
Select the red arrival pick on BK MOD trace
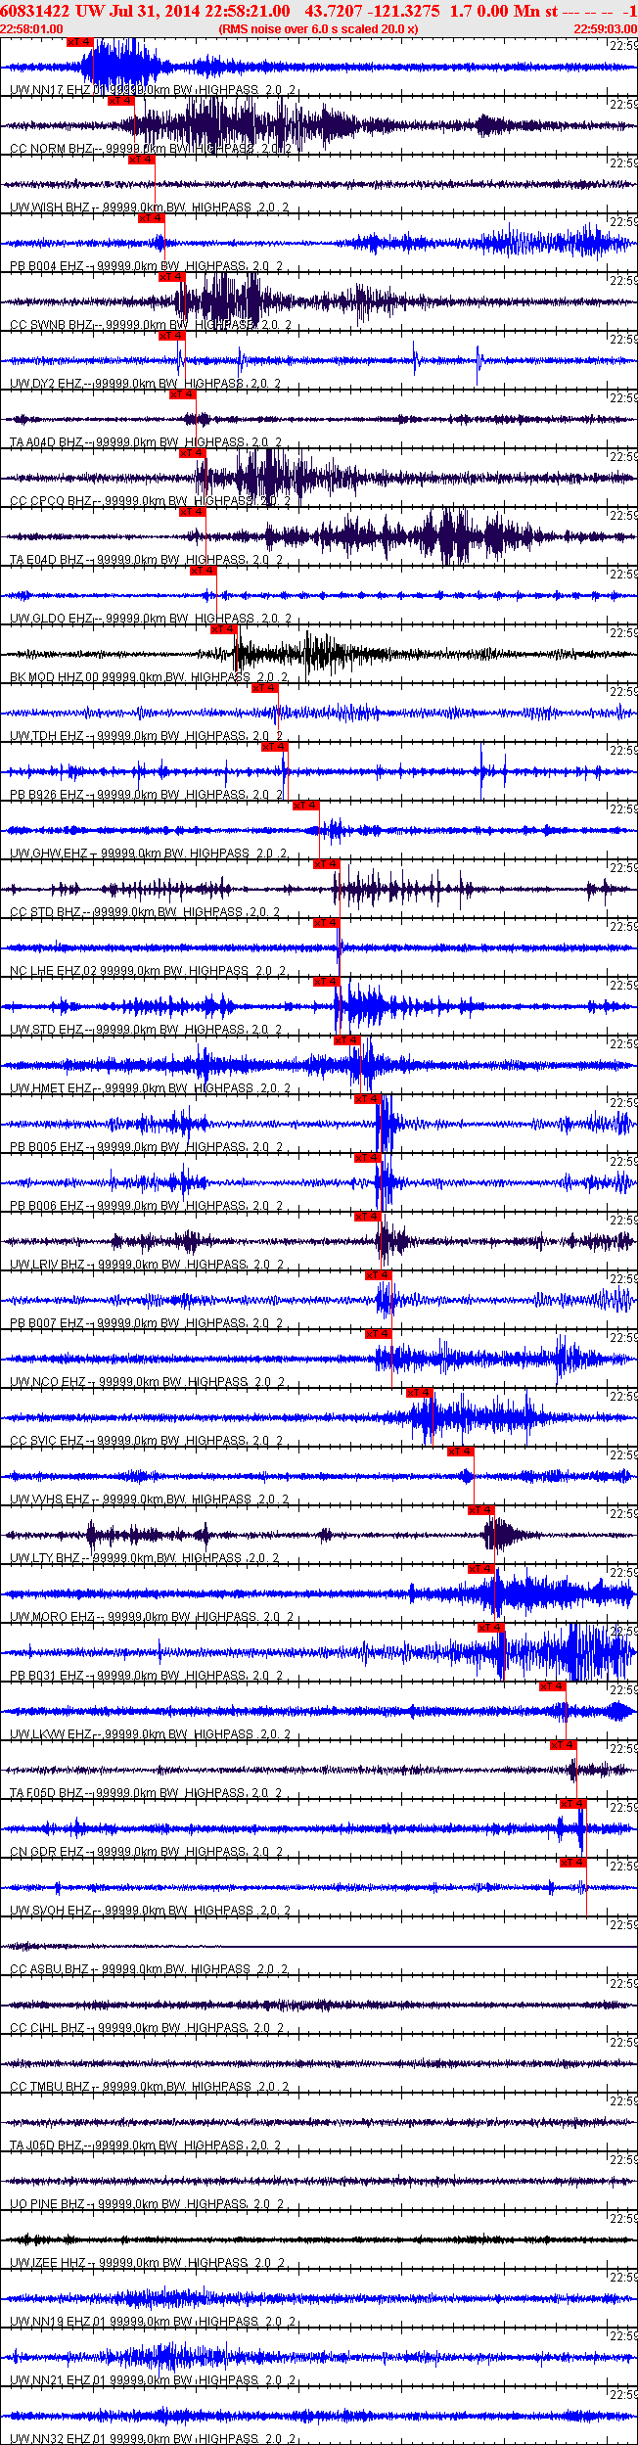[x=223, y=629]
